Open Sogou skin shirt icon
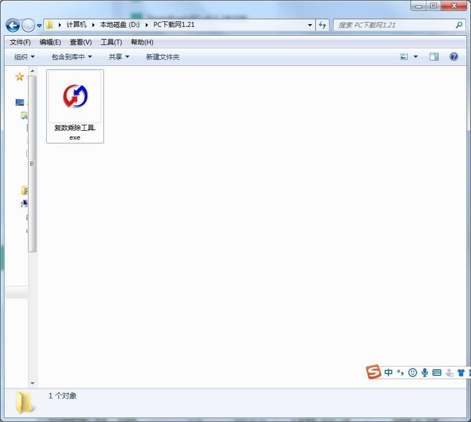Image resolution: width=471 pixels, height=422 pixels. (461, 373)
